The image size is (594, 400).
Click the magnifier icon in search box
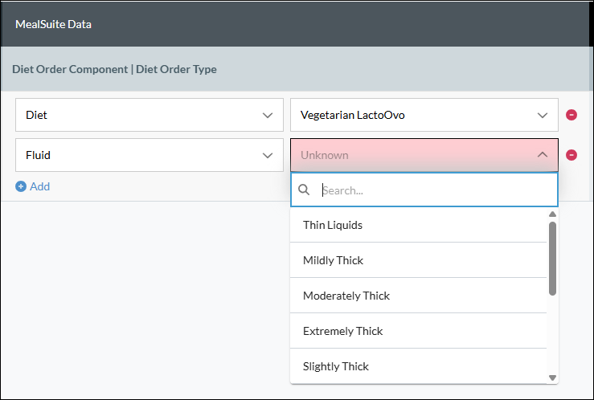click(x=304, y=190)
